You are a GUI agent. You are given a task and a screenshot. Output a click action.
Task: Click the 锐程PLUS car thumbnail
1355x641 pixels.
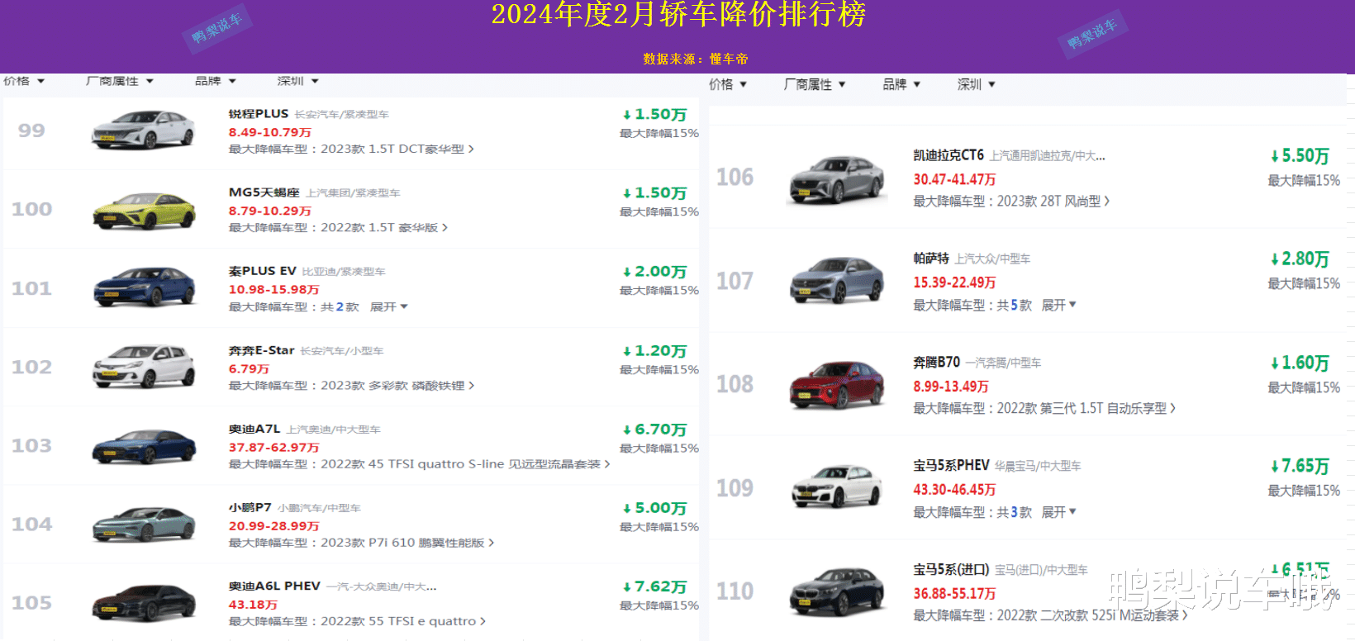(144, 131)
